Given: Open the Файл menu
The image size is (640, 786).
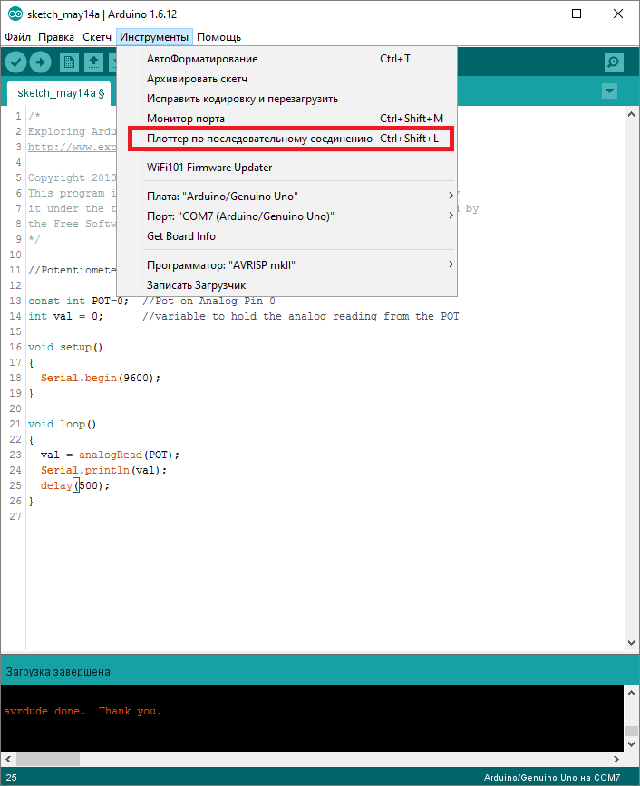Looking at the screenshot, I should (x=17, y=37).
